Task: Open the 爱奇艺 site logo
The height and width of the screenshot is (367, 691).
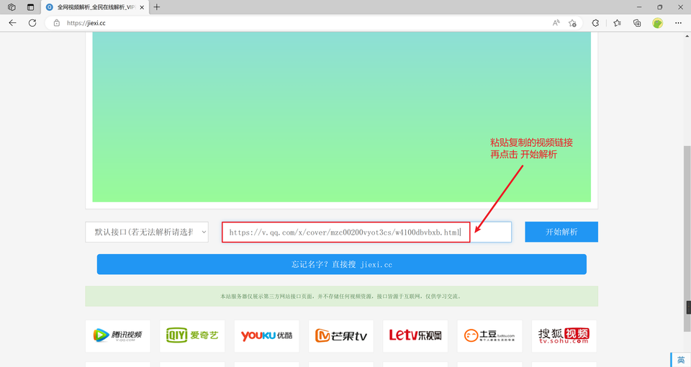Action: (192, 336)
